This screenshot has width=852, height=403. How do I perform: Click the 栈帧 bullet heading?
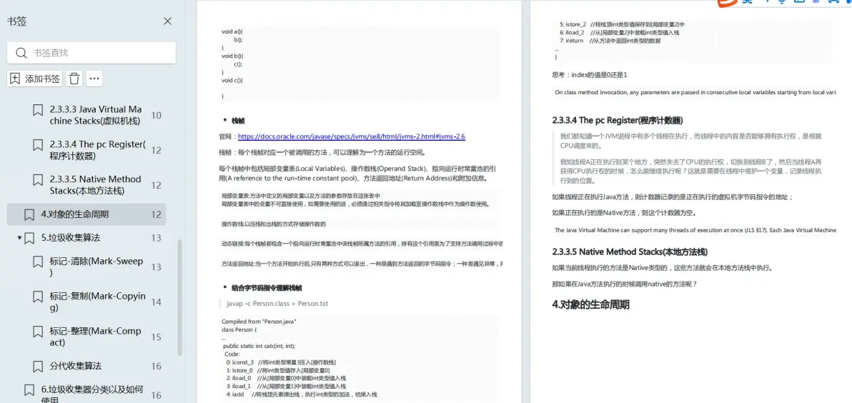tap(238, 121)
